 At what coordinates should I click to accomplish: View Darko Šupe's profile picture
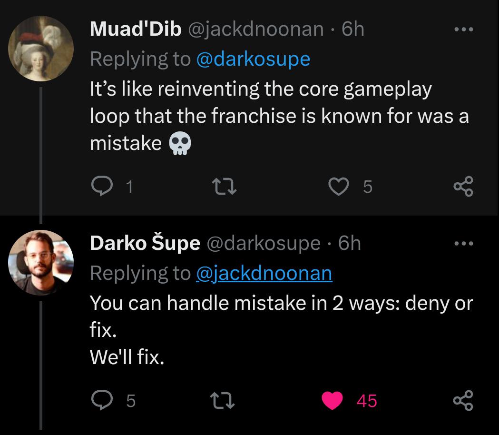click(x=41, y=263)
